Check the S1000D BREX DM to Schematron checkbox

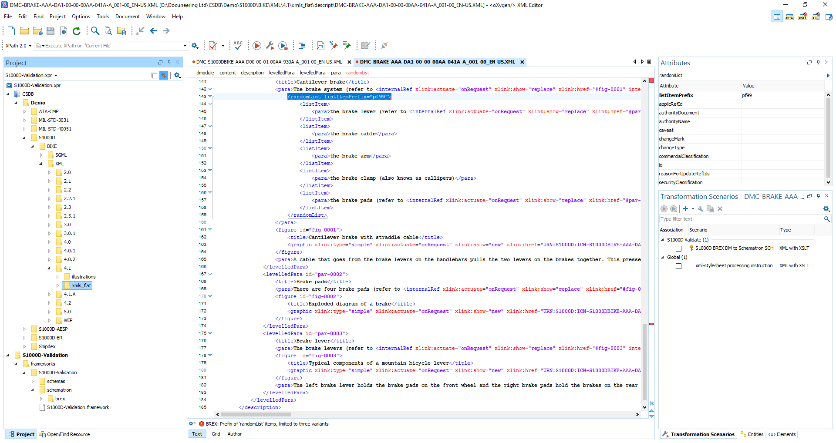678,248
